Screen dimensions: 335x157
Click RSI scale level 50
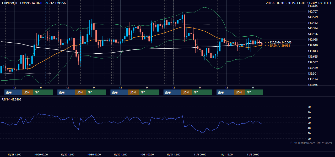click(x=309, y=123)
